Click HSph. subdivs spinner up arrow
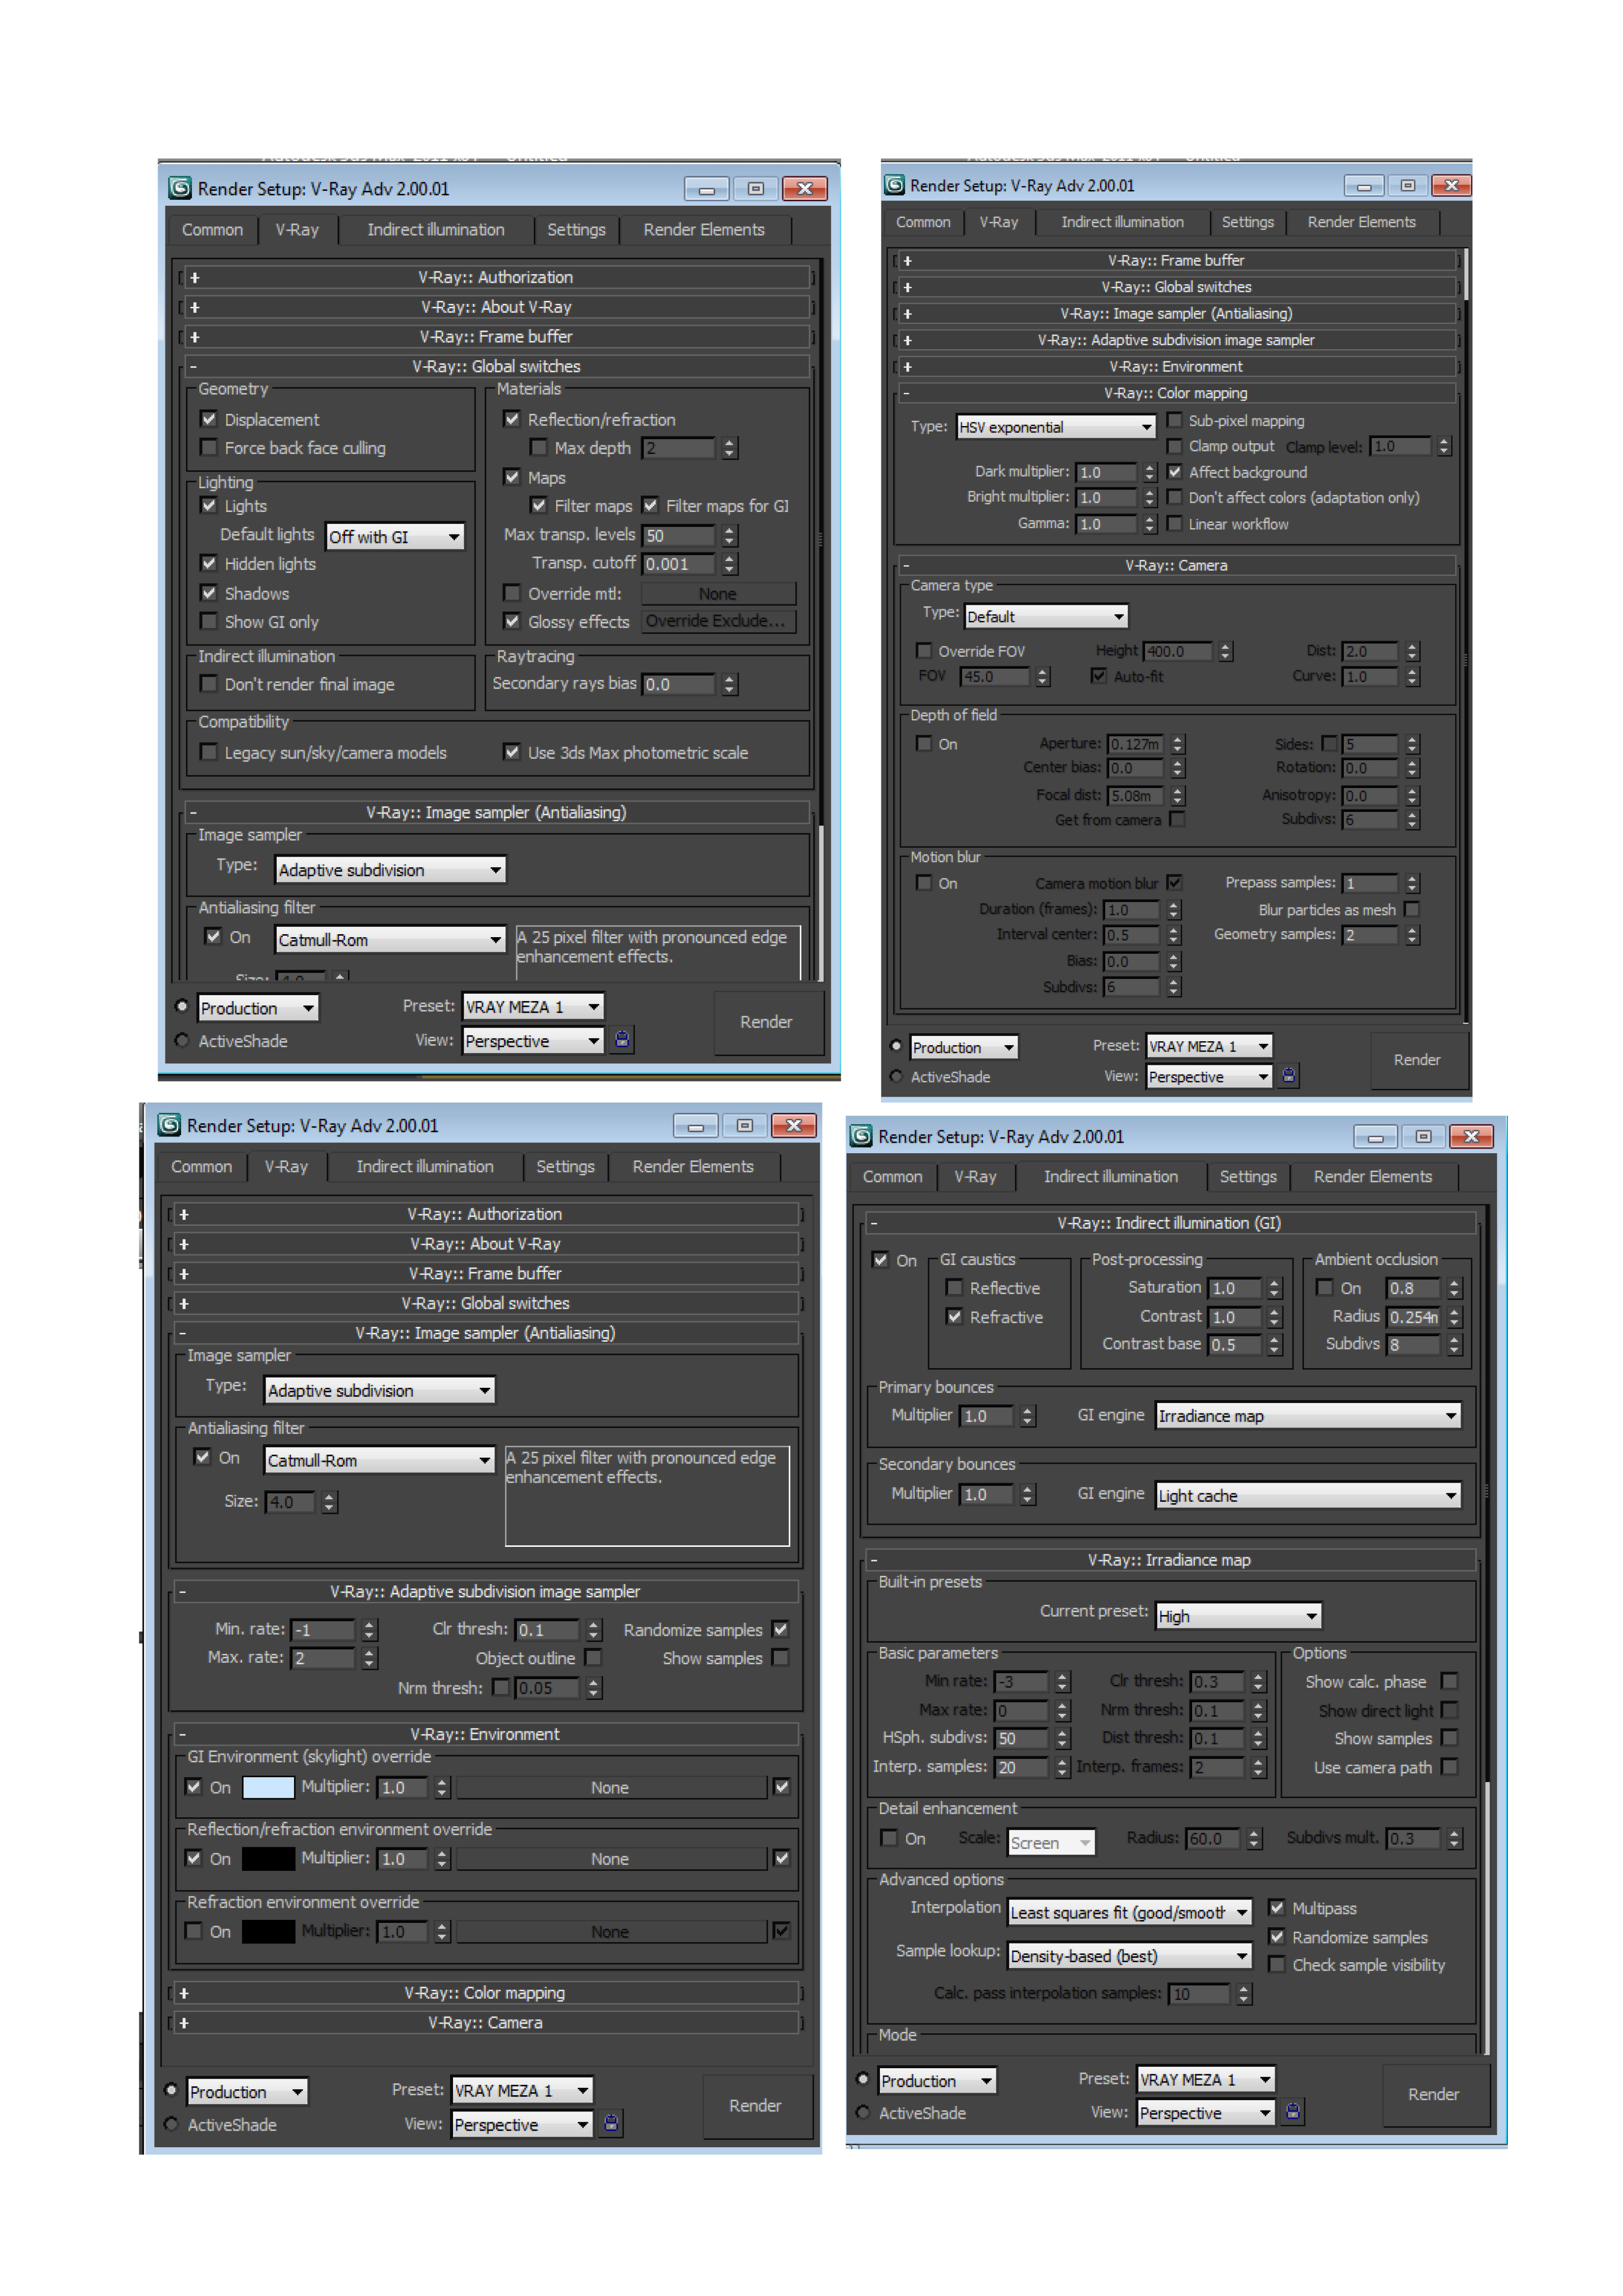 [1063, 1732]
